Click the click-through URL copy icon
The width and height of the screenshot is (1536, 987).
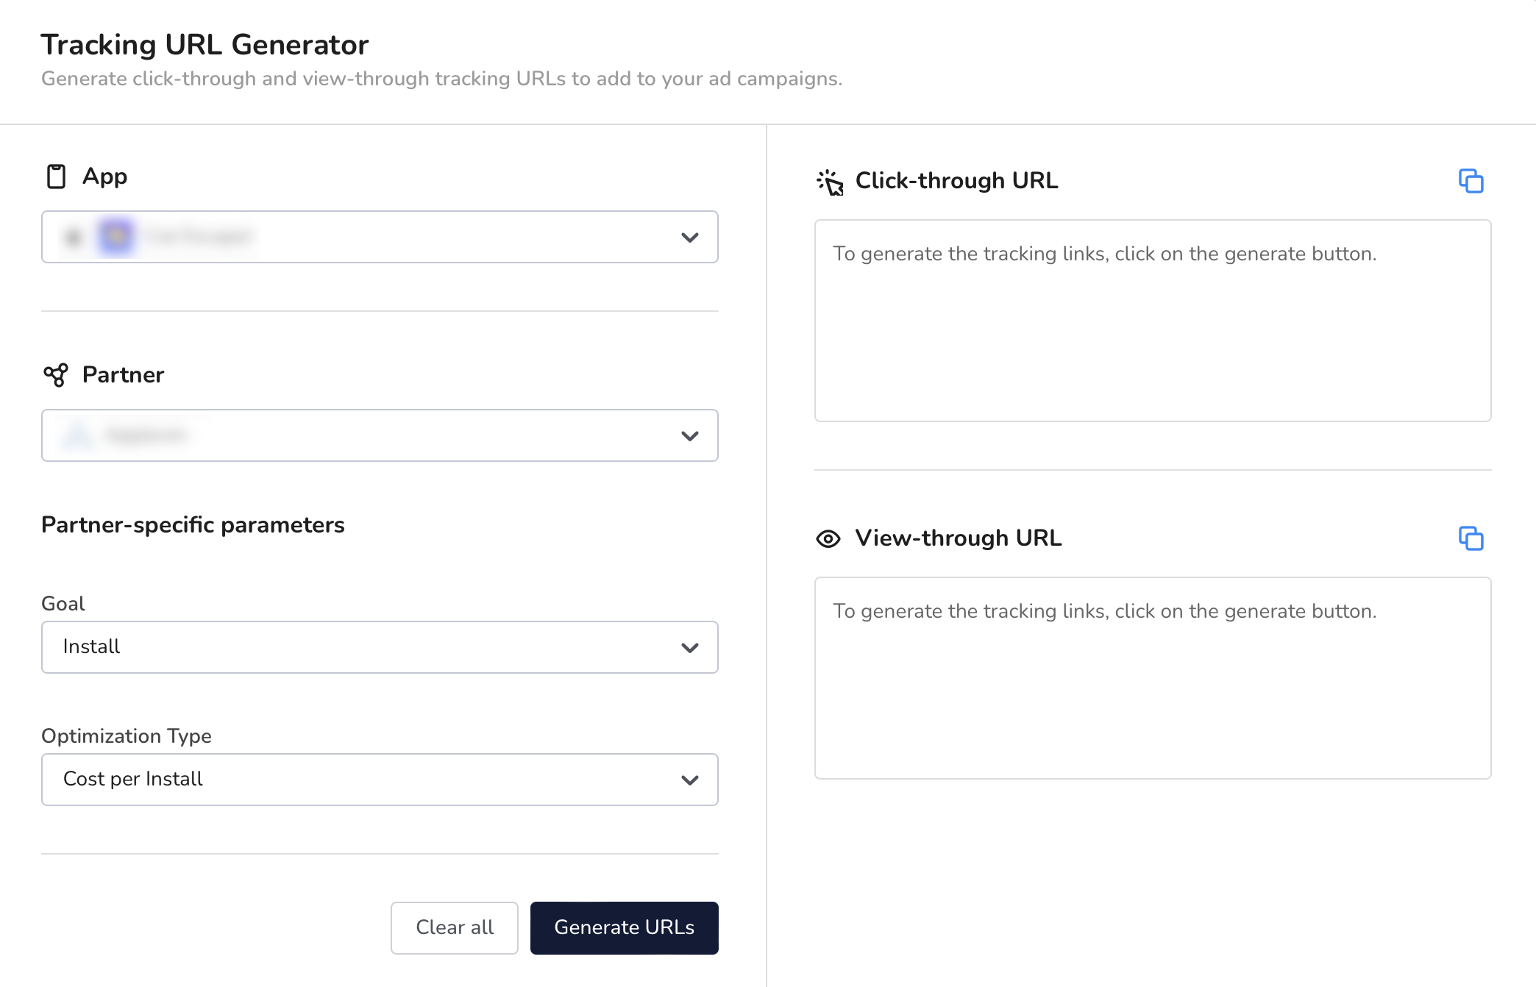tap(1471, 181)
